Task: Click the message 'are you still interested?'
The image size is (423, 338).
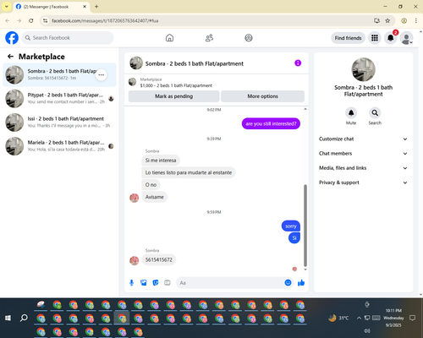Action: tap(271, 123)
